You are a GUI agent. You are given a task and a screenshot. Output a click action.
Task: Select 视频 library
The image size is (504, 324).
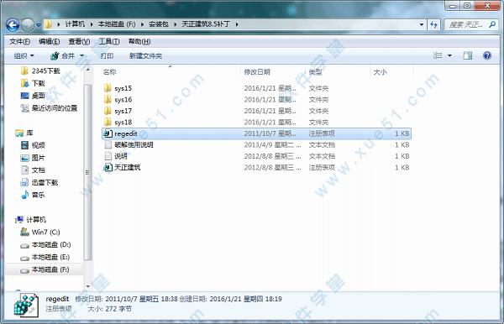33,145
